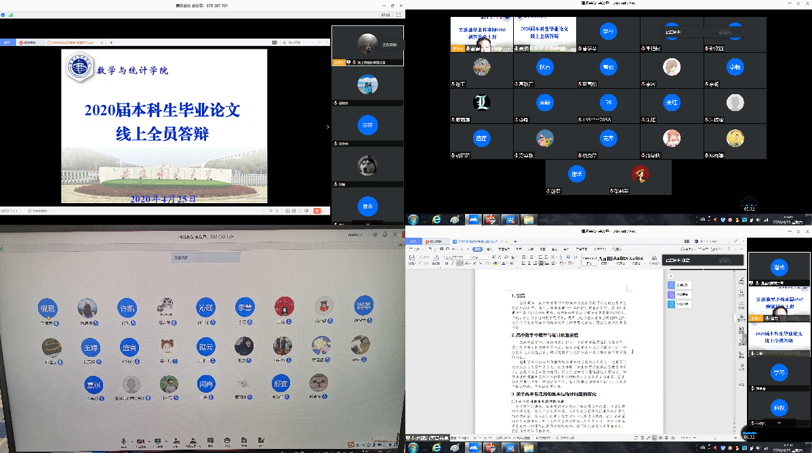Collapse the participant strip beside the WPS document
Image resolution: width=812 pixels, height=453 pixels.
(744, 339)
